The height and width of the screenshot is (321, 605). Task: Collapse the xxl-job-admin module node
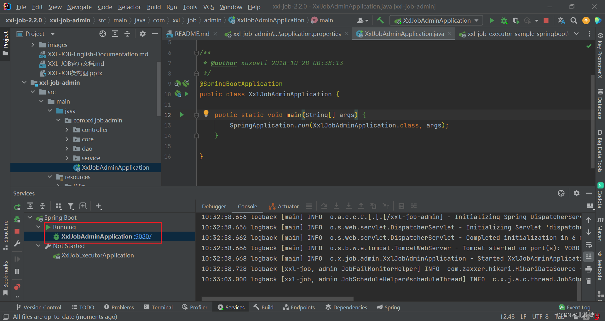[25, 82]
